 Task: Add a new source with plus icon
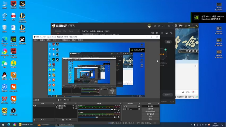point(57,120)
